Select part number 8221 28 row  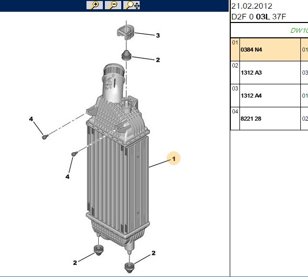coord(270,119)
